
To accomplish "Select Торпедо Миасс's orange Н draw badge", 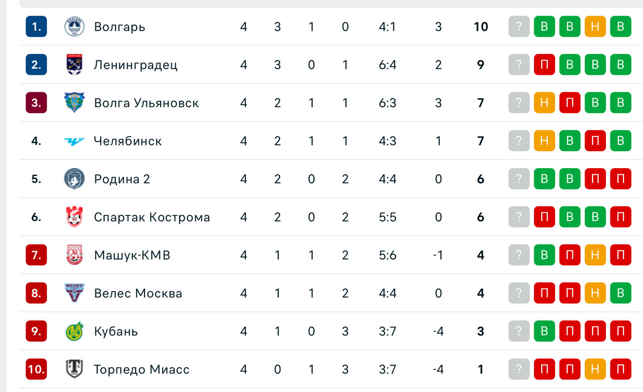I will (x=595, y=369).
